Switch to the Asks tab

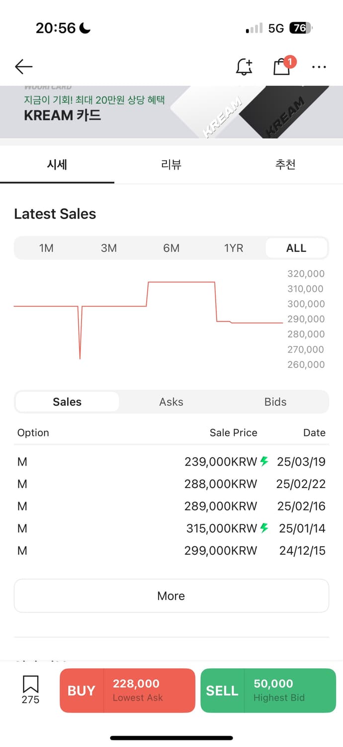pos(171,402)
